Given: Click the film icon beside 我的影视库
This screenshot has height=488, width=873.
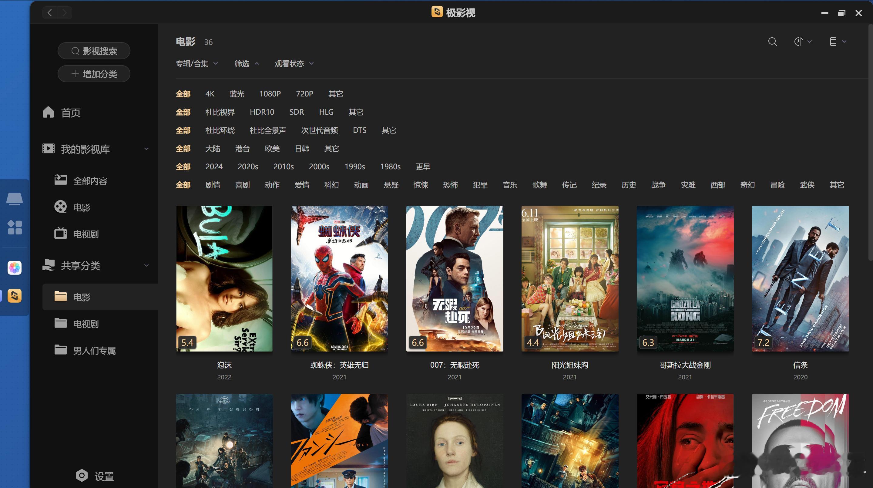Looking at the screenshot, I should 48,148.
